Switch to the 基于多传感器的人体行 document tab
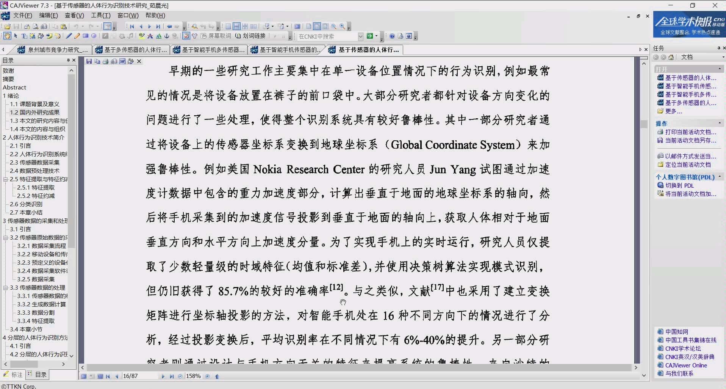726x389 pixels. coord(131,50)
